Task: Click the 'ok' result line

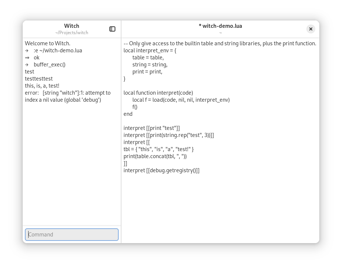Action: click(36, 58)
